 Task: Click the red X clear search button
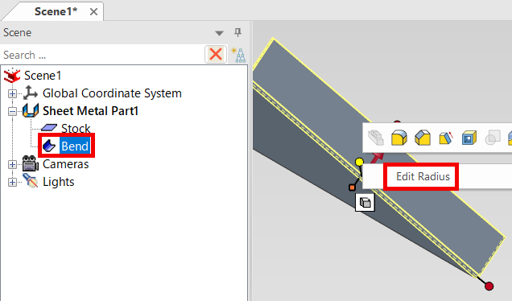click(216, 54)
